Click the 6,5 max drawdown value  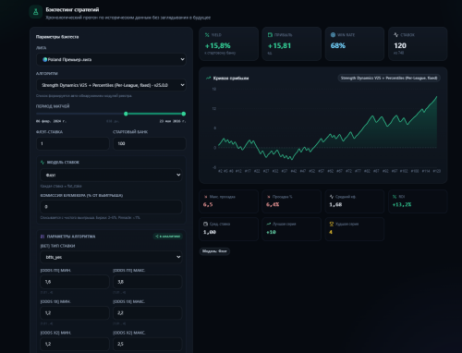point(208,204)
